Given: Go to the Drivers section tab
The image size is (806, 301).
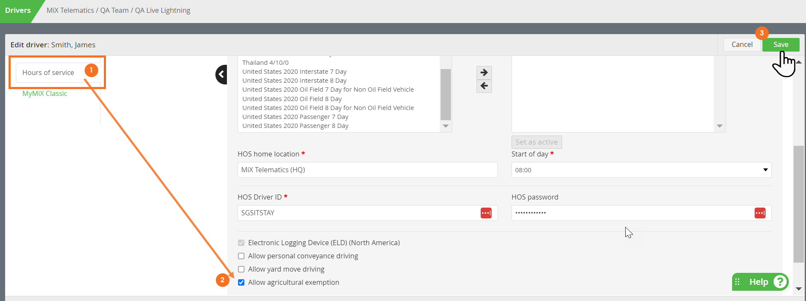Looking at the screenshot, I should click(18, 10).
